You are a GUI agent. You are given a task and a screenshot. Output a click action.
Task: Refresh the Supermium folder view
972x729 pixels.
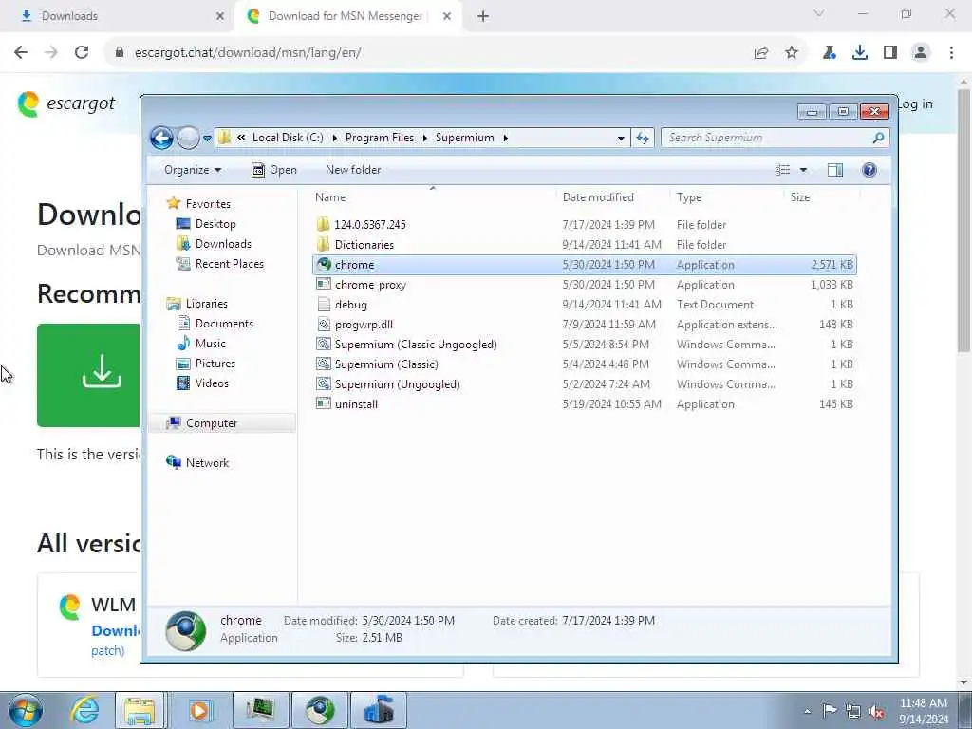point(643,139)
